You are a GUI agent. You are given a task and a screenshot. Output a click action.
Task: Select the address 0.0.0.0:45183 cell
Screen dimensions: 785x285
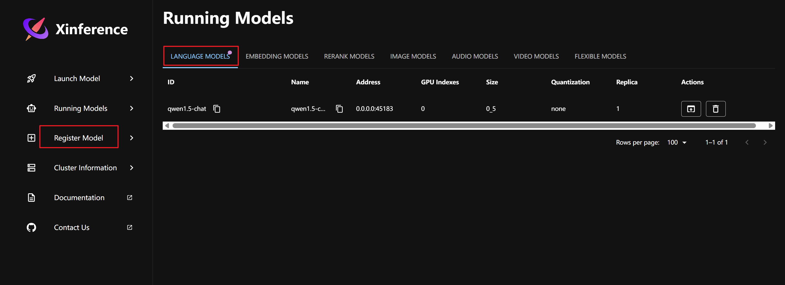[x=375, y=109]
